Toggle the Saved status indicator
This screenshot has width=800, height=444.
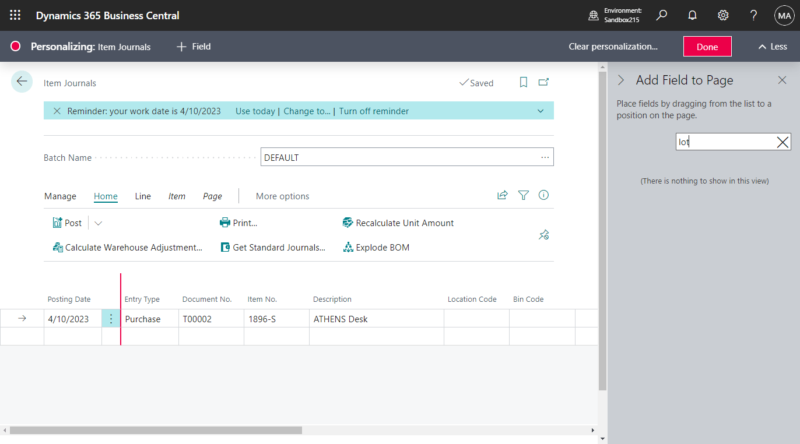pyautogui.click(x=476, y=83)
